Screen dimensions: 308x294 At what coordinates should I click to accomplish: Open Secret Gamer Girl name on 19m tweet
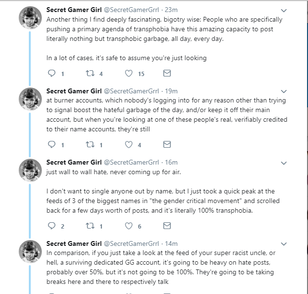pos(74,91)
